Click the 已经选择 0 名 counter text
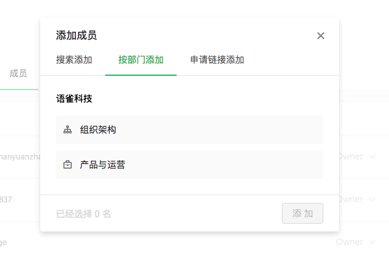This screenshot has height=260, width=389. click(x=84, y=214)
